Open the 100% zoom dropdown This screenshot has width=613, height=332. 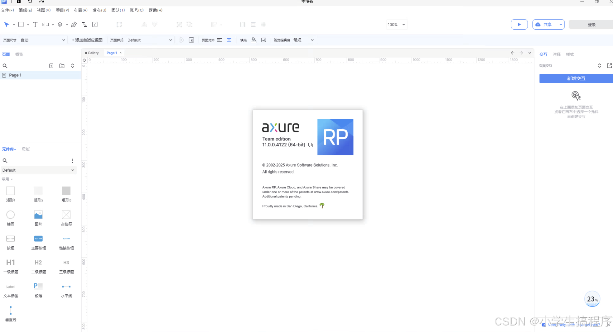click(396, 25)
